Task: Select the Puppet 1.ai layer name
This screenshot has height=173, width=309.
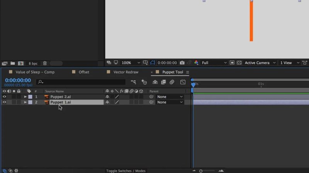Action: tap(61, 102)
